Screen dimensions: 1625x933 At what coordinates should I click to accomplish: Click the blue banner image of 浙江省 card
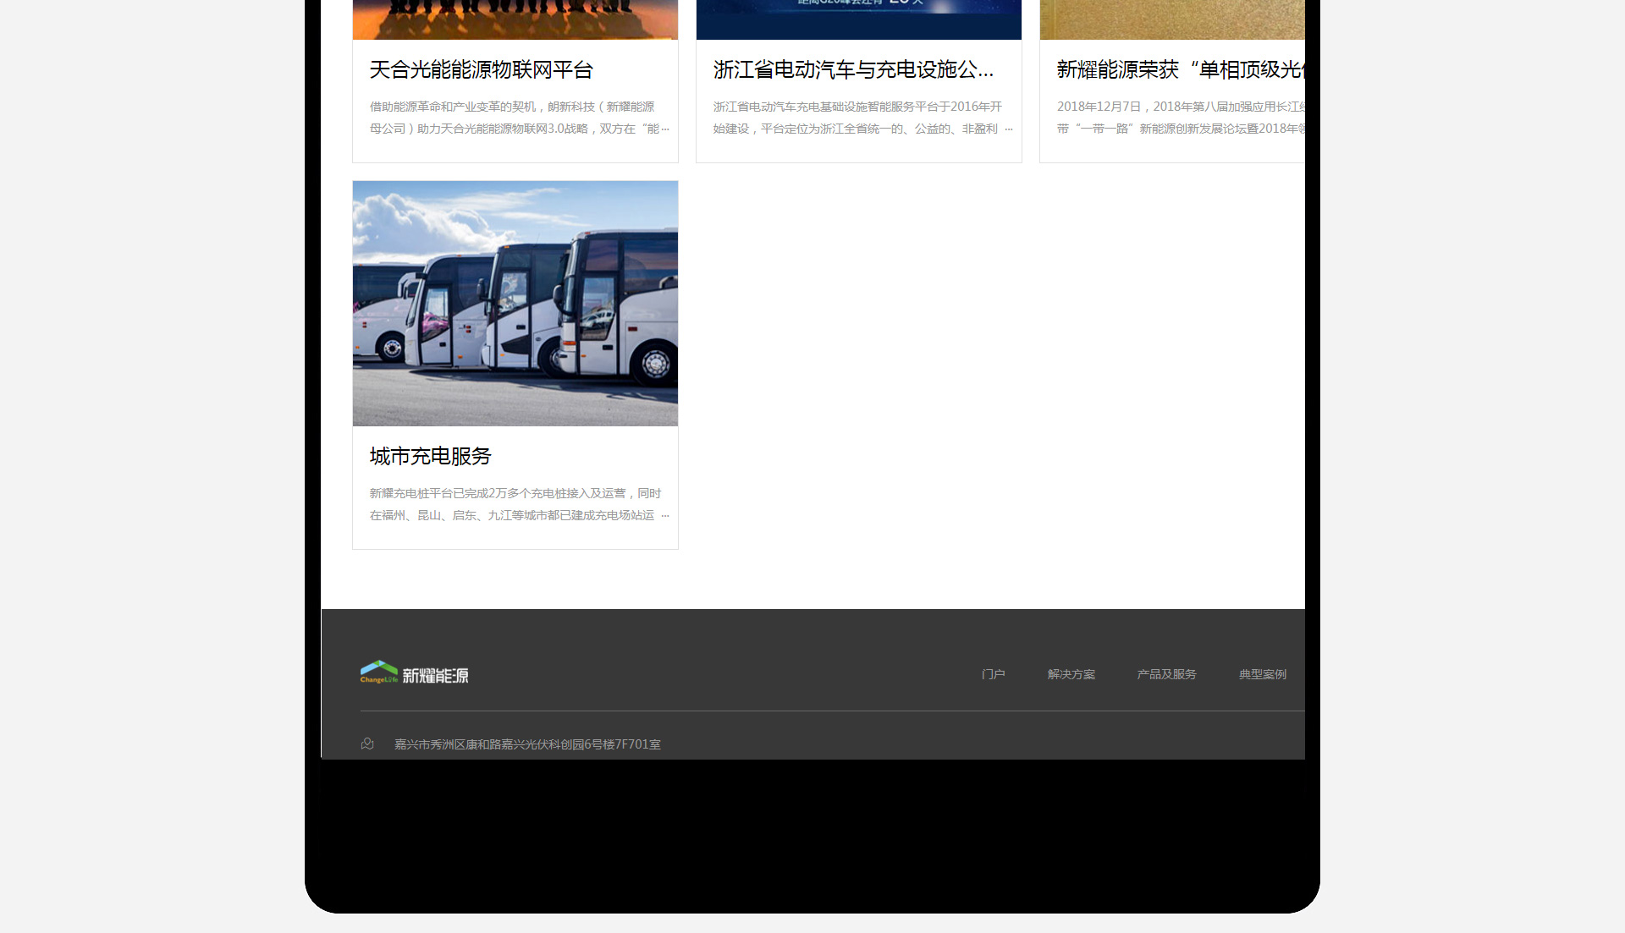pyautogui.click(x=859, y=19)
